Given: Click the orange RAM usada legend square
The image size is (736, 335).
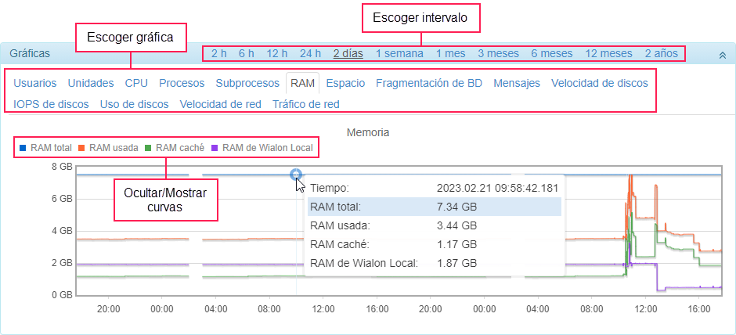Looking at the screenshot, I should pyautogui.click(x=81, y=148).
